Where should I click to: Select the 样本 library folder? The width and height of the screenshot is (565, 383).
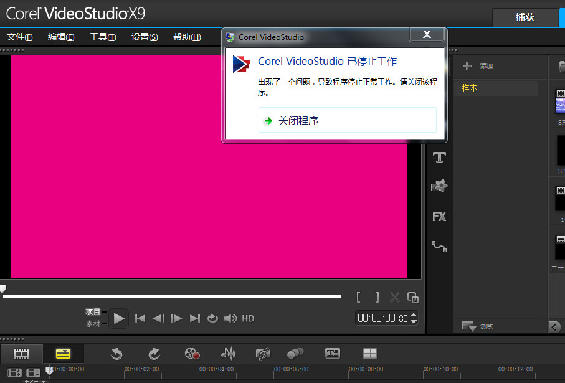(496, 88)
